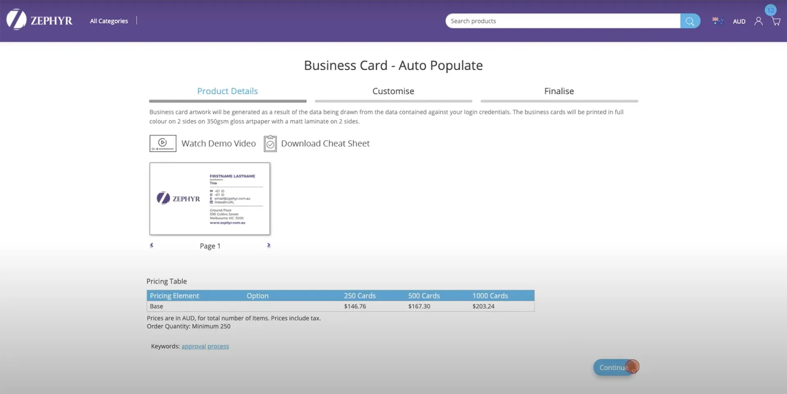Click the Option column header
The width and height of the screenshot is (787, 394).
tap(257, 296)
